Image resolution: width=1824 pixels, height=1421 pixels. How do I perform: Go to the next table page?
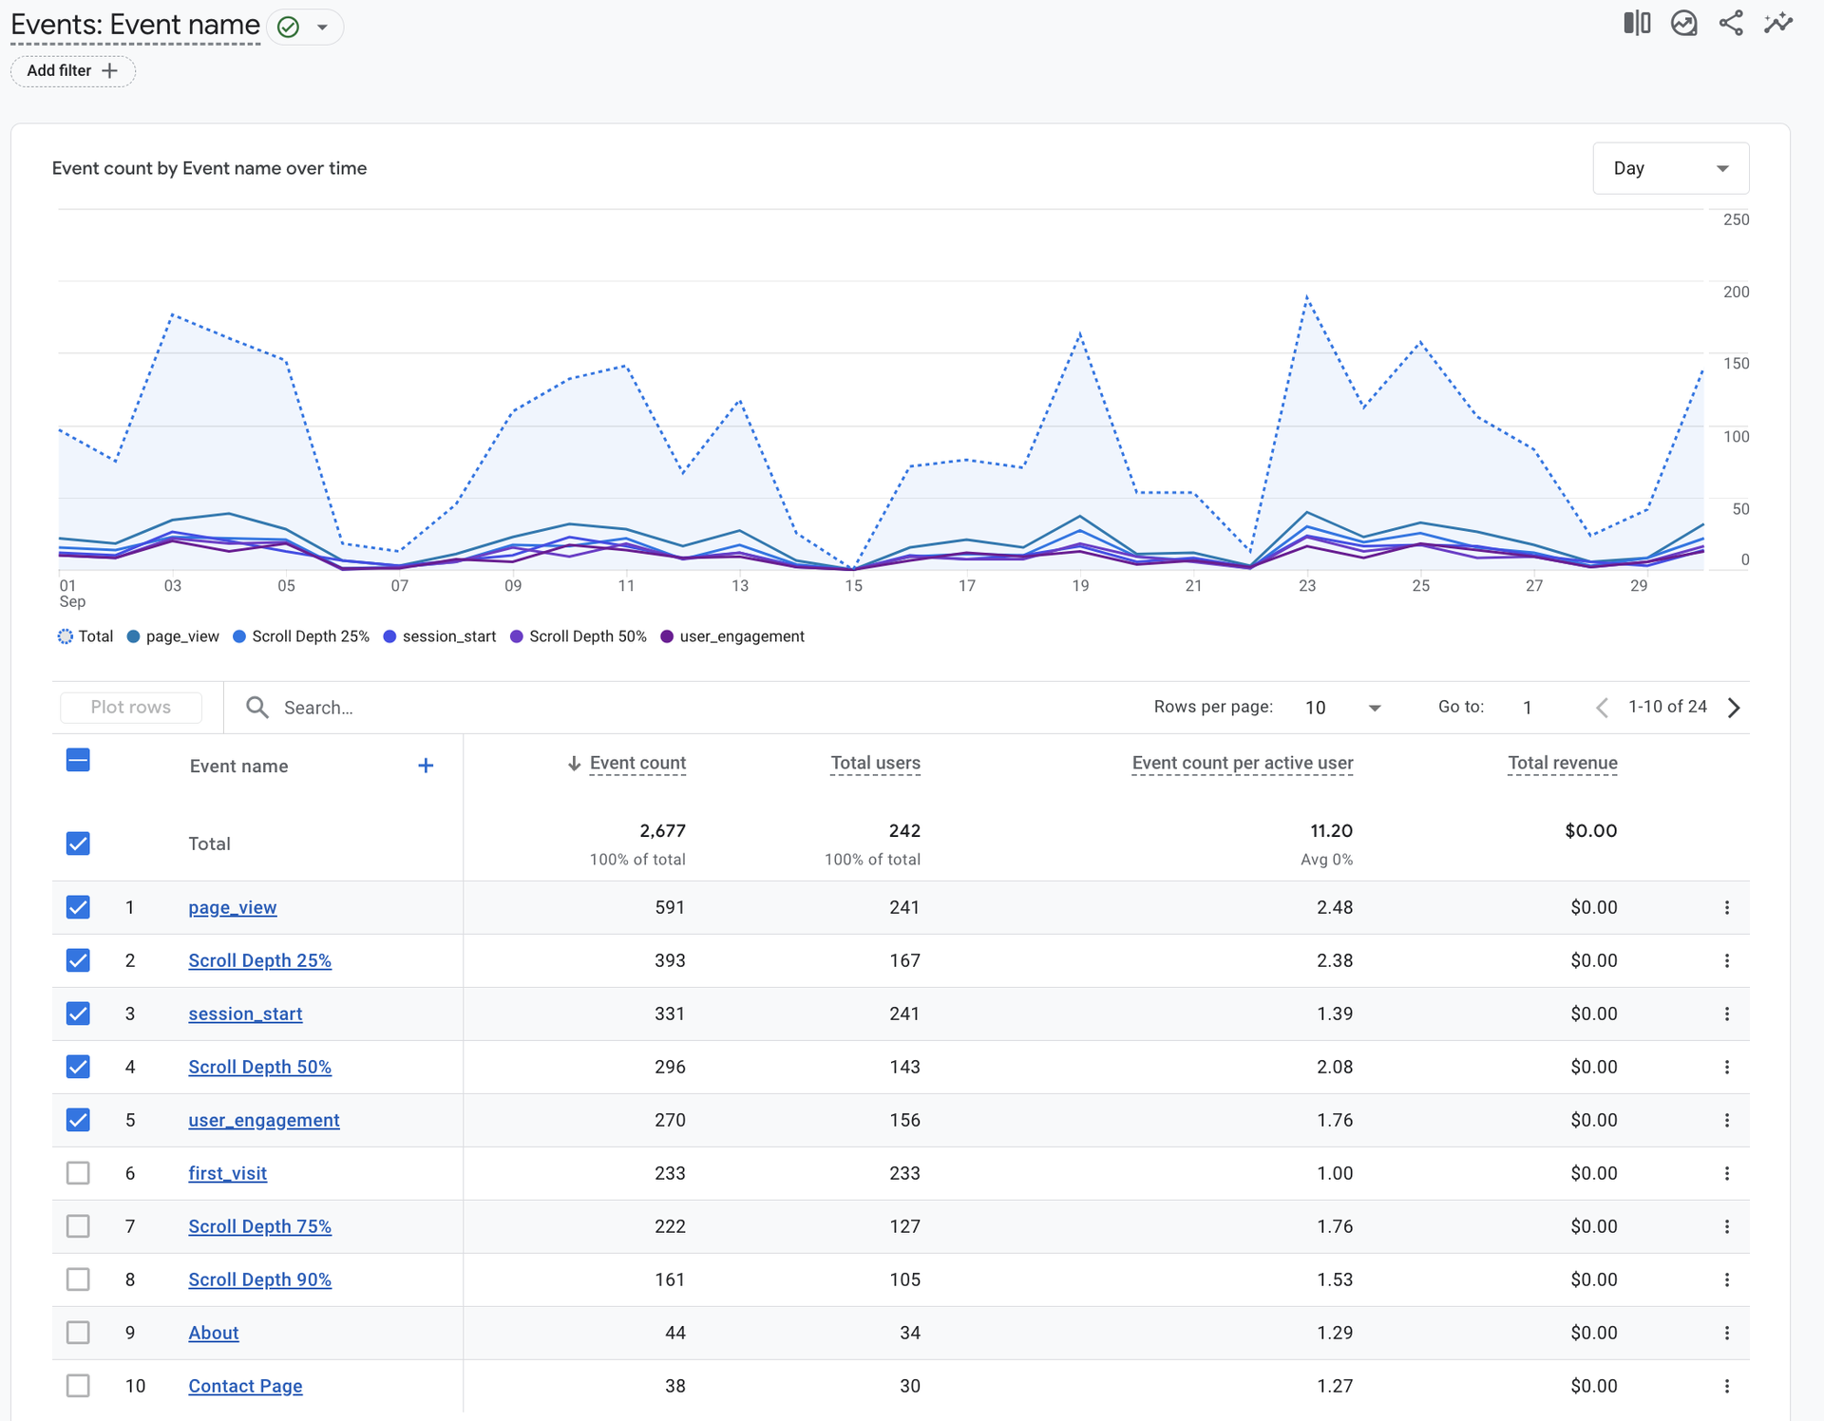coord(1734,708)
